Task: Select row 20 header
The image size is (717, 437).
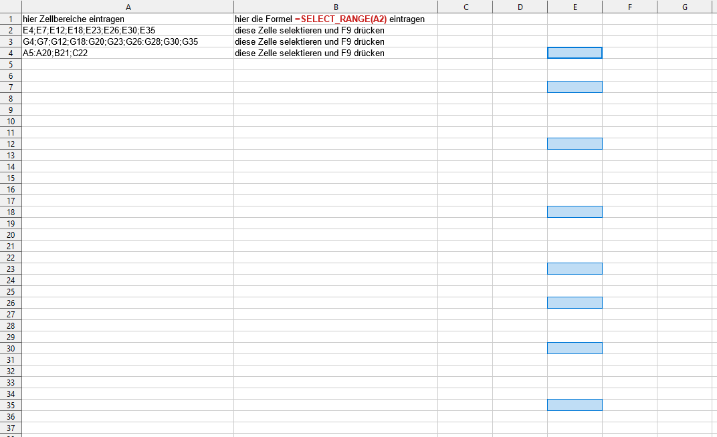Action: pyautogui.click(x=11, y=235)
